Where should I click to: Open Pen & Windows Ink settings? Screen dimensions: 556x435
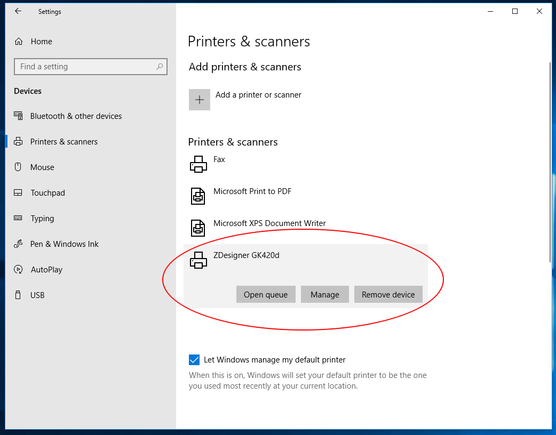tap(19, 244)
